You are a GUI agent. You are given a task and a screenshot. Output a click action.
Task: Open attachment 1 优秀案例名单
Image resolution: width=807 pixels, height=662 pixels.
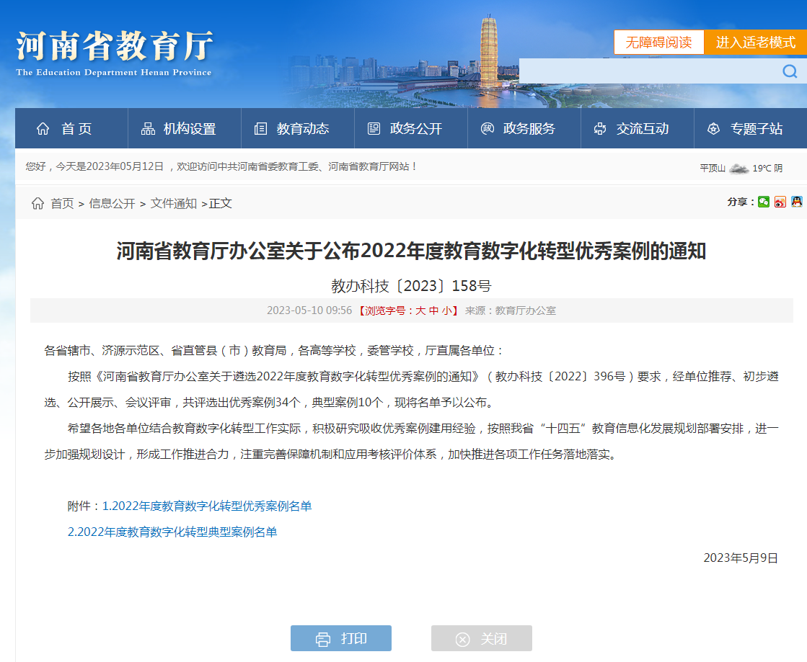[x=207, y=506]
